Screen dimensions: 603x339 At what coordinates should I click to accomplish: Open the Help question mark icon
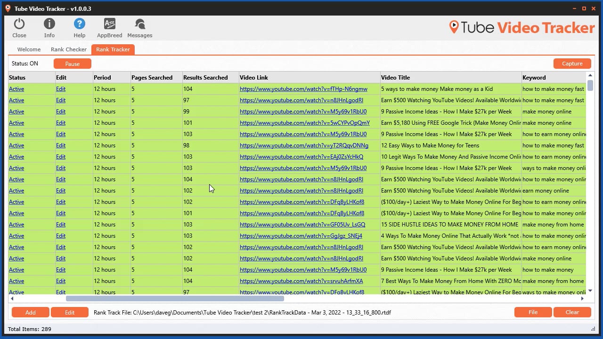80,24
